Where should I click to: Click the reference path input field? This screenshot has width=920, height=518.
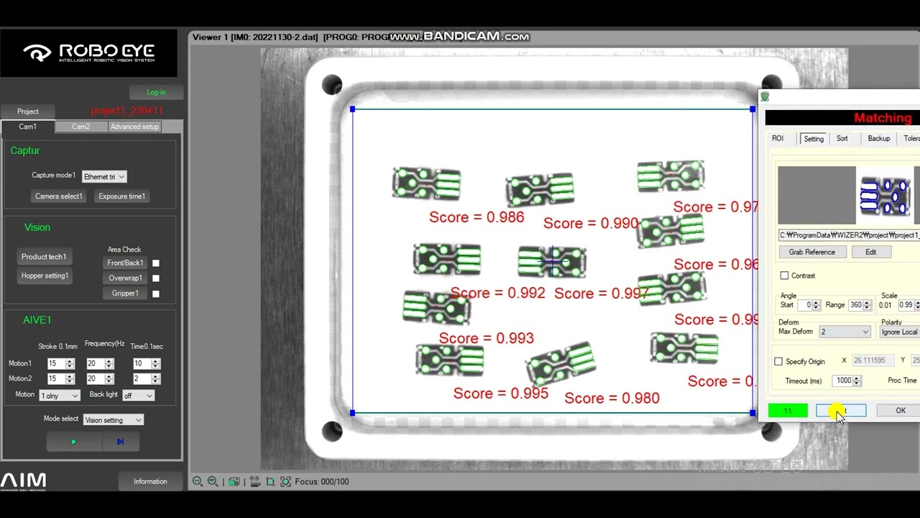point(849,235)
